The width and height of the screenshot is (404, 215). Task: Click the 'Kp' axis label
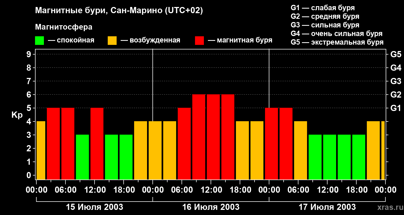(17, 115)
